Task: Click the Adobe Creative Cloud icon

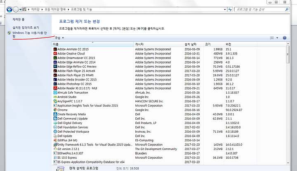Action: (55, 53)
